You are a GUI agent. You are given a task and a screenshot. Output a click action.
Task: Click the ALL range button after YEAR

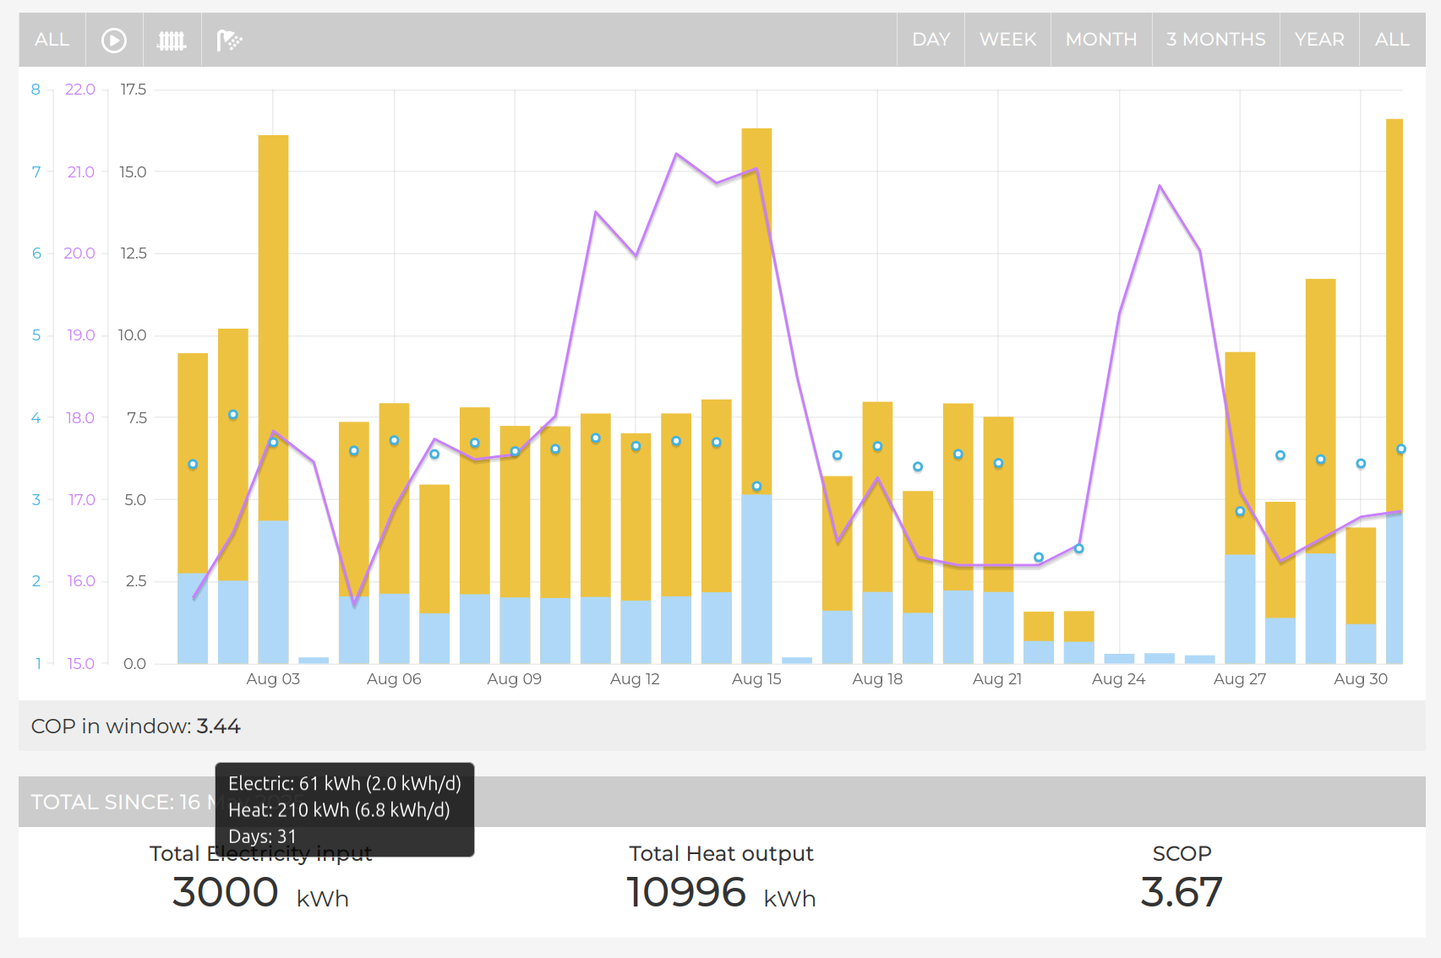1391,40
